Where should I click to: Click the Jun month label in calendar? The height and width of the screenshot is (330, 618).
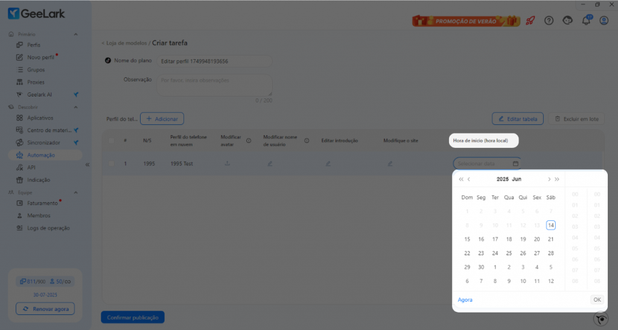517,179
